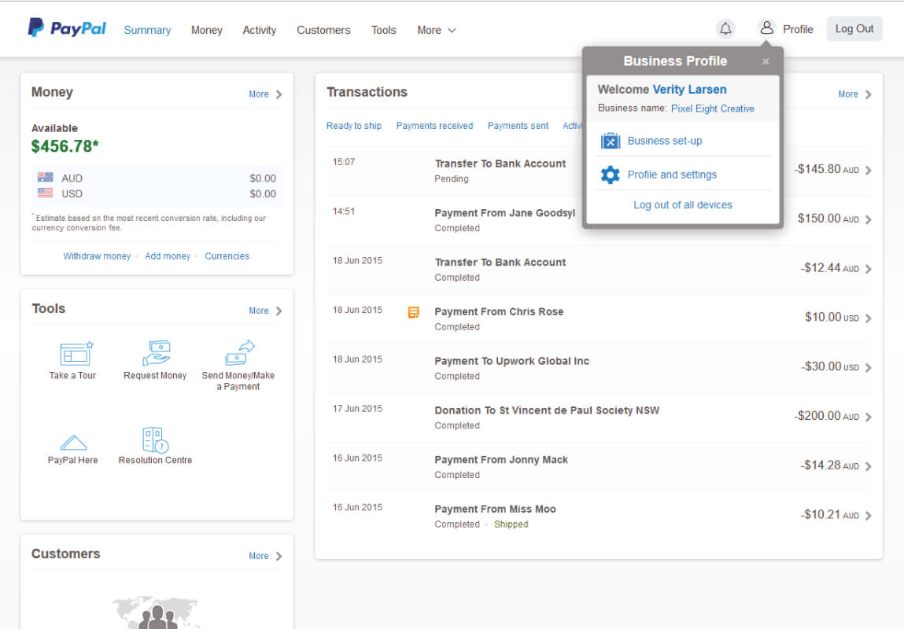Viewport: 904px width, 629px height.
Task: Open the Resolution Centre tool icon
Action: [x=155, y=440]
